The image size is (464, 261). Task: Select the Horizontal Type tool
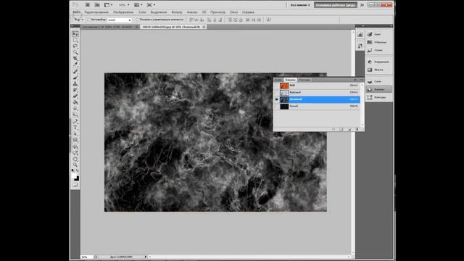[x=75, y=128]
